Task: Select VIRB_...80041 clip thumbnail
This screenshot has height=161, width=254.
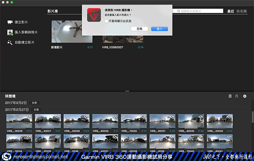Action: [x=219, y=142]
